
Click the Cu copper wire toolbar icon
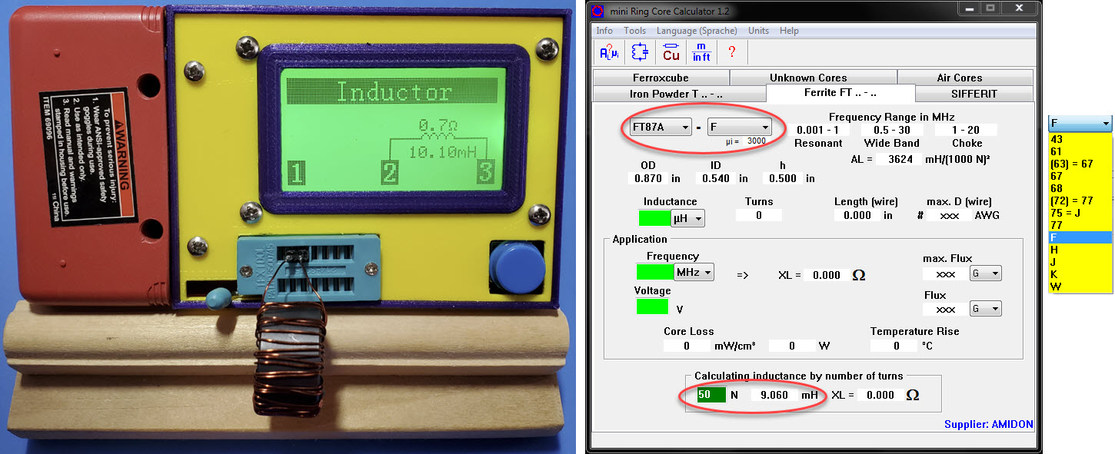(x=671, y=52)
